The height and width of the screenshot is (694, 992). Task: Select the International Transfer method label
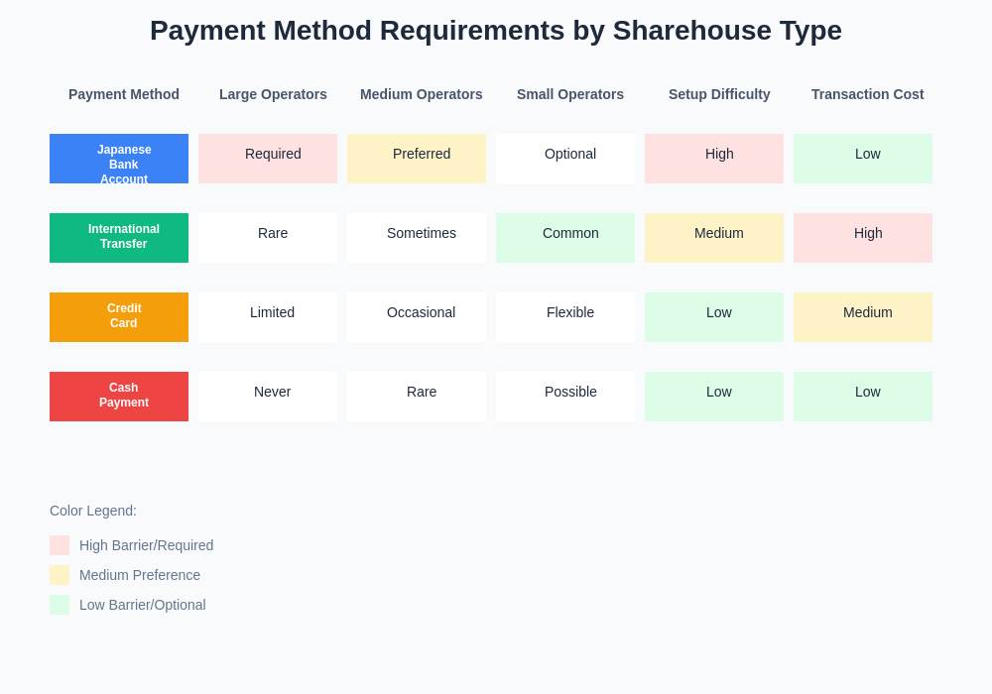[119, 238]
